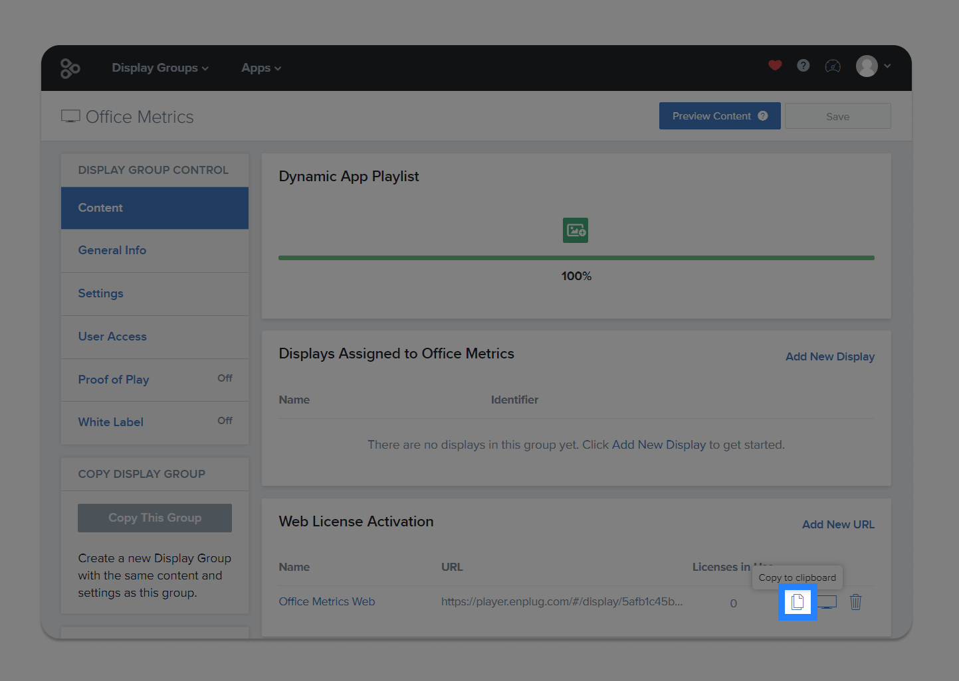Image resolution: width=959 pixels, height=681 pixels.
Task: Click the Office Metrics page title
Action: [x=140, y=117]
